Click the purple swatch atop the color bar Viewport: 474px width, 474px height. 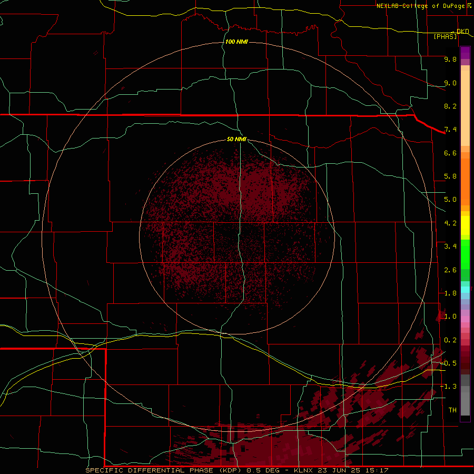(465, 53)
